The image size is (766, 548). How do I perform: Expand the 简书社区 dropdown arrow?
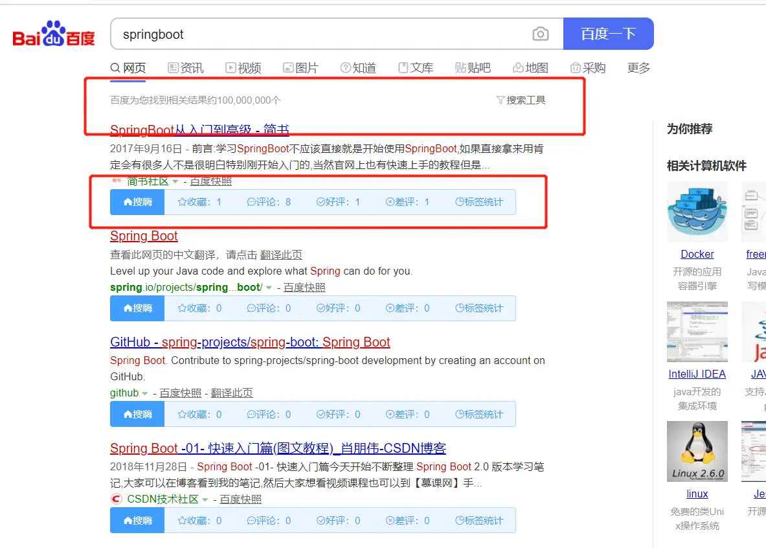pyautogui.click(x=175, y=181)
